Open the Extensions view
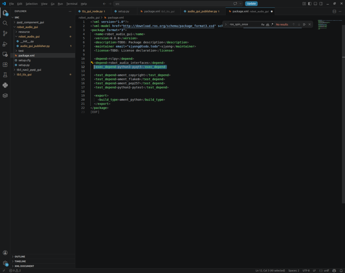 (5, 65)
